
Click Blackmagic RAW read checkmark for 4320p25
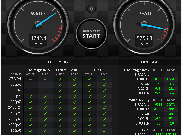45,125
